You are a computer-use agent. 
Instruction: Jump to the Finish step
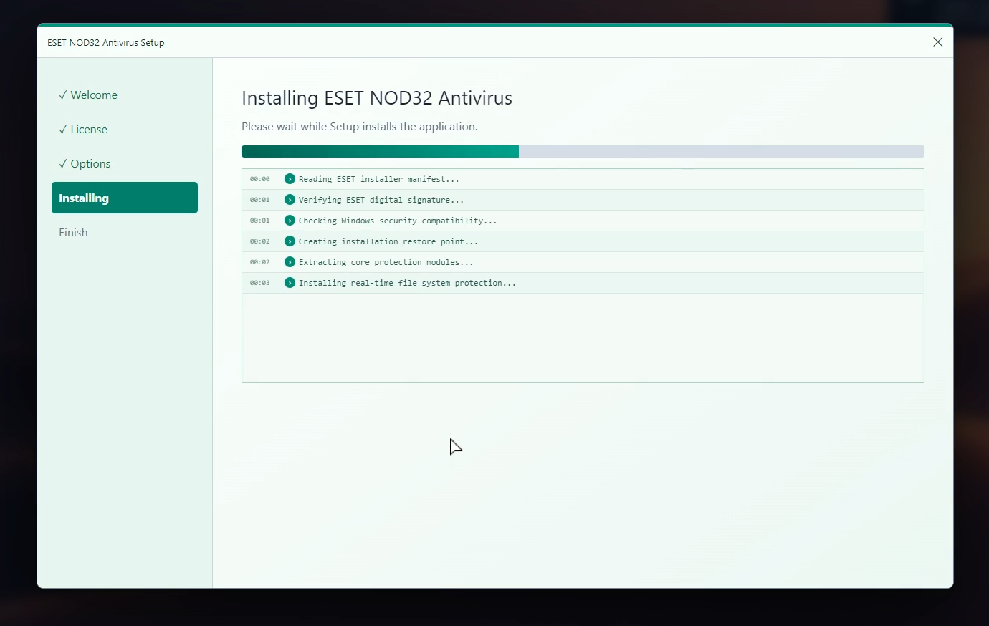[x=125, y=233]
